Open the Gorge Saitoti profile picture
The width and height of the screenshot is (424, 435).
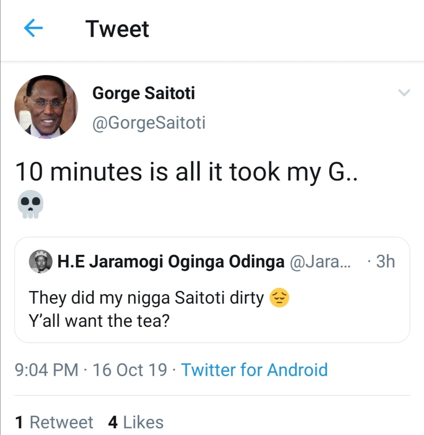click(46, 107)
